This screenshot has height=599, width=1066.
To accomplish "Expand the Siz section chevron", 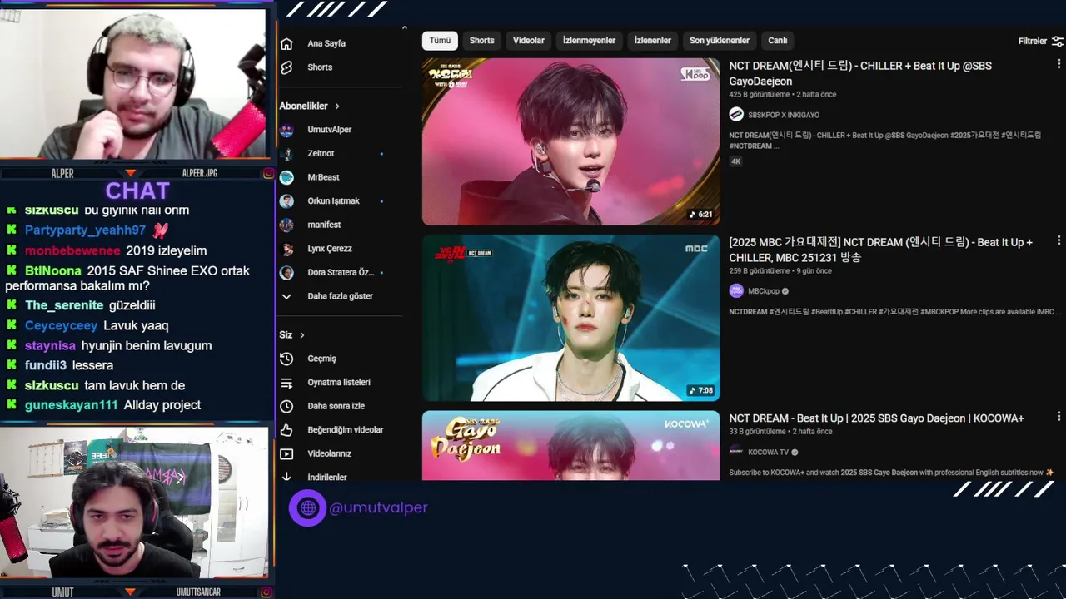I will point(302,335).
